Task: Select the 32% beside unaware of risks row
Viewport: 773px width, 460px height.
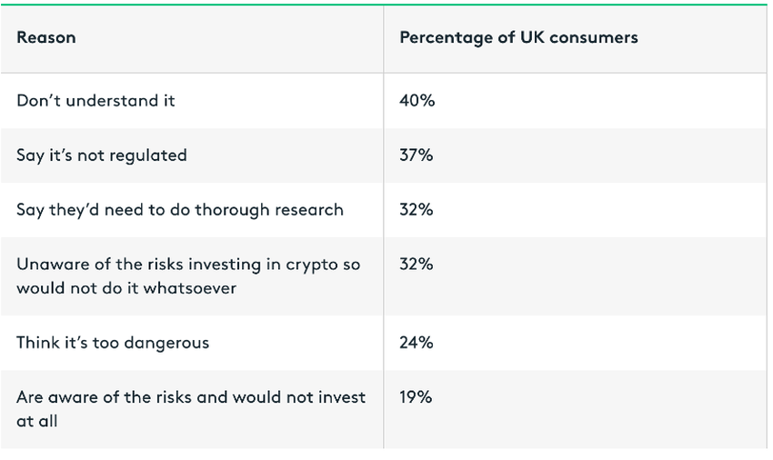Action: (x=416, y=265)
